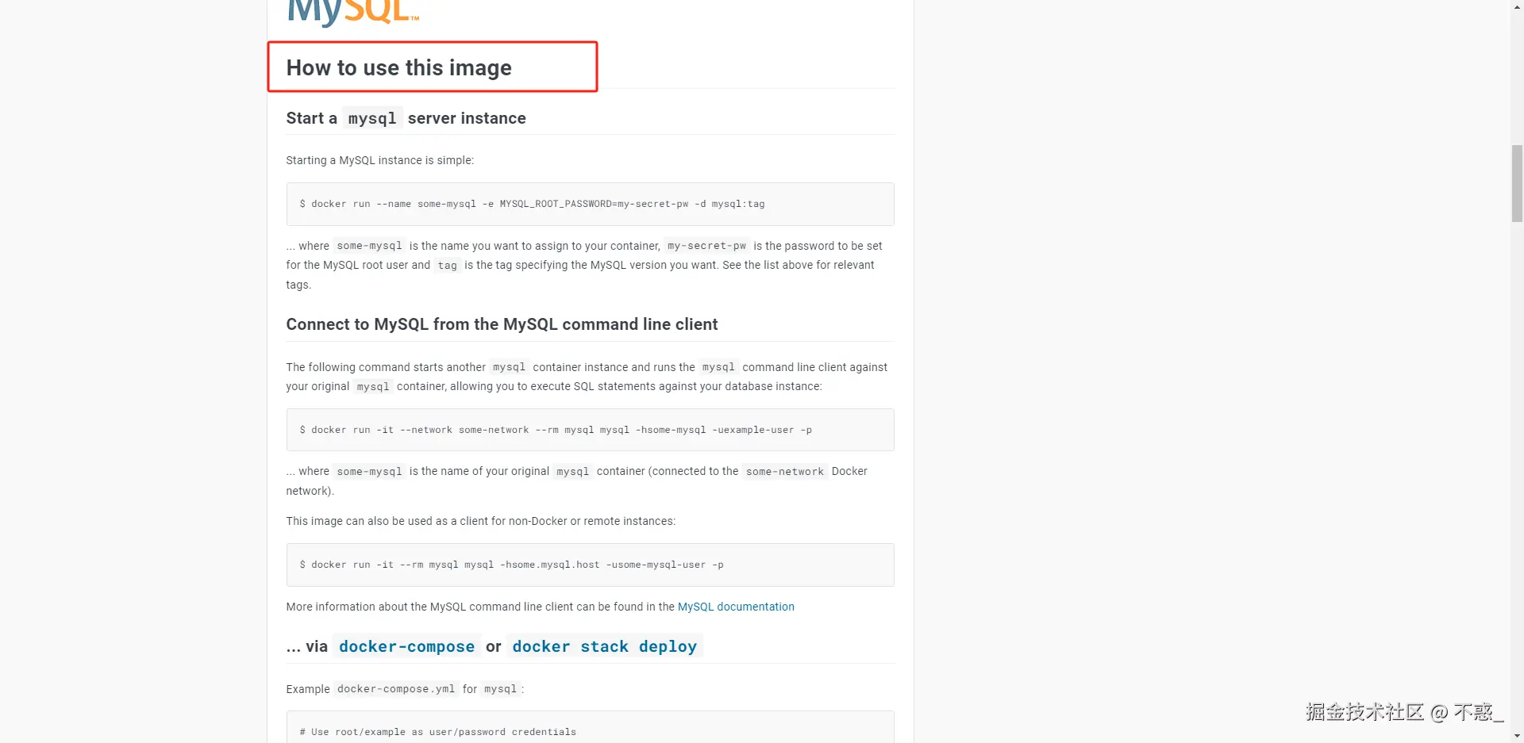Click the docker run --name some-mysql command
This screenshot has height=743, width=1524.
[532, 204]
